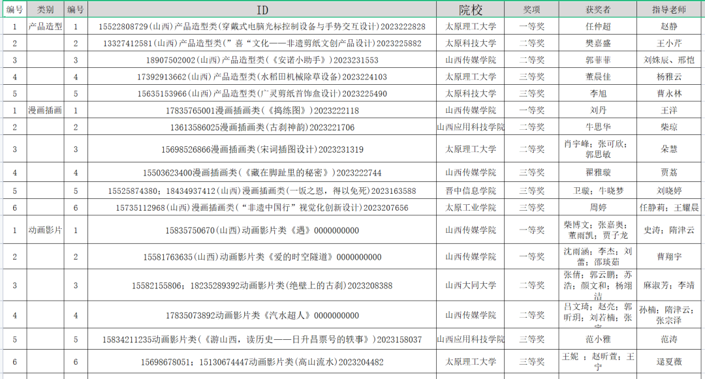The image size is (705, 379).
Task: Click winner cell 刘丹
Action: pos(598,110)
